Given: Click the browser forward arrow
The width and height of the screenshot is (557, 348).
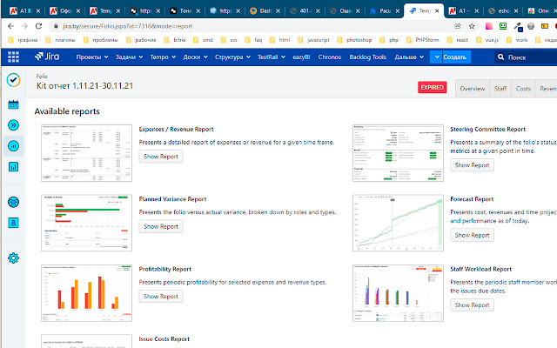Looking at the screenshot, I should pos(24,26).
